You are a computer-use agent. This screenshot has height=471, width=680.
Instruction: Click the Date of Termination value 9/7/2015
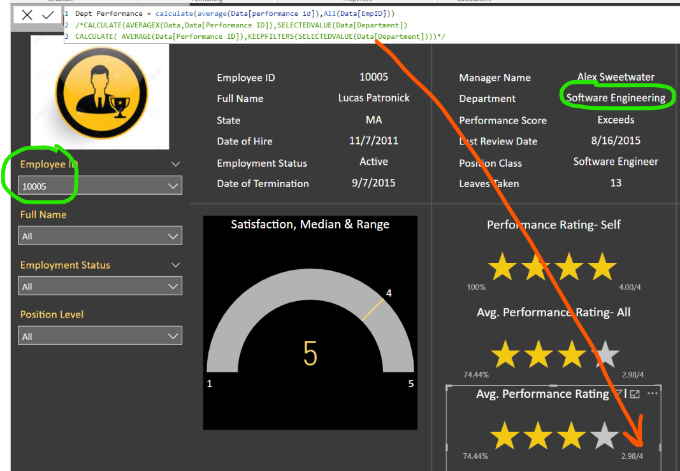tap(373, 183)
